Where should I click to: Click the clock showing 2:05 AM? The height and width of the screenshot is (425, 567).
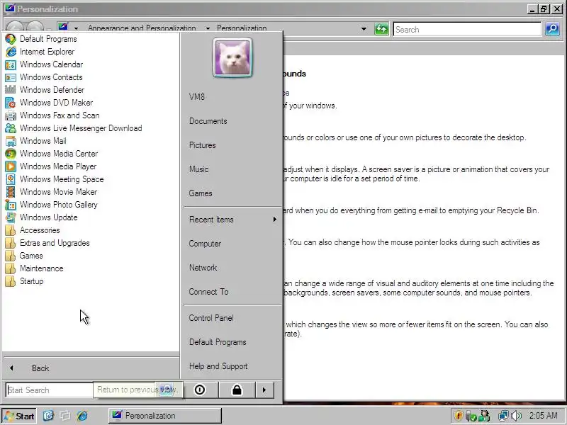coord(543,416)
